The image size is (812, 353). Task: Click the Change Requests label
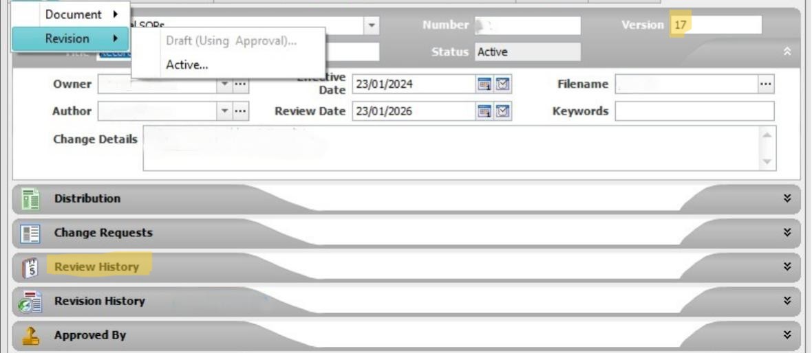tap(104, 233)
